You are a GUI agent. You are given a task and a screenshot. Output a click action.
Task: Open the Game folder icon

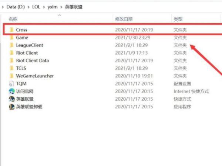(x=11, y=38)
